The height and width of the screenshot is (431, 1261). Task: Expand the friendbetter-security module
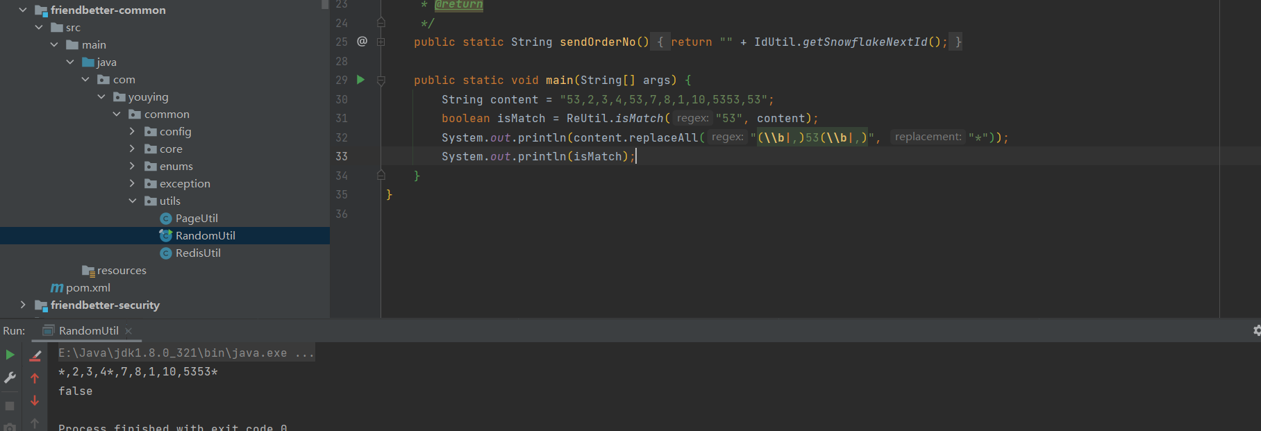point(23,305)
